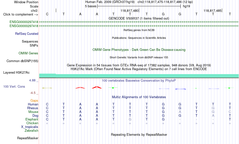239x144 pixels.
Task: Select the Elephant species label
Action: coord(32,119)
